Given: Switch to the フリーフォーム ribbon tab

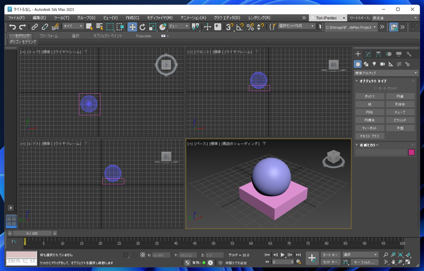Looking at the screenshot, I should coord(49,36).
